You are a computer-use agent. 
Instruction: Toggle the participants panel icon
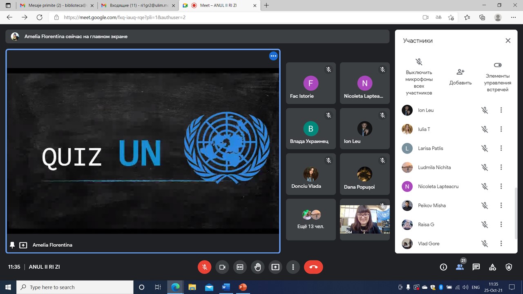[x=460, y=267]
